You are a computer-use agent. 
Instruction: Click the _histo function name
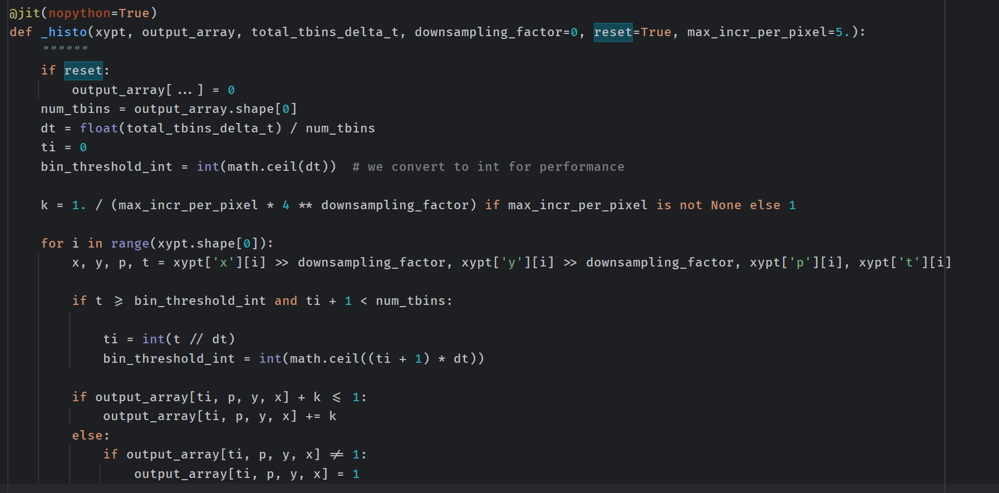pyautogui.click(x=64, y=32)
